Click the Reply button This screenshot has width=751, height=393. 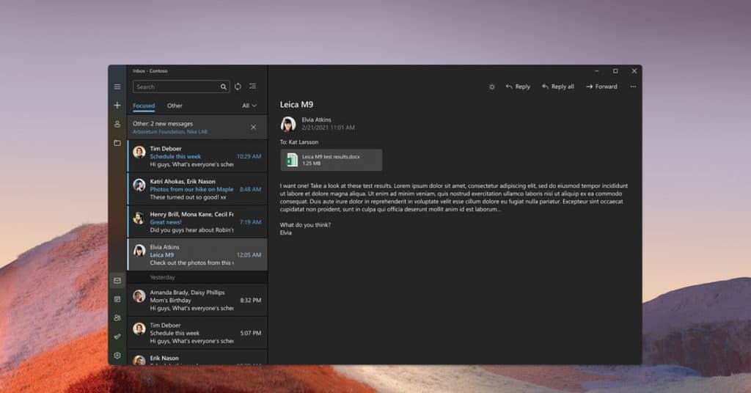(x=518, y=87)
